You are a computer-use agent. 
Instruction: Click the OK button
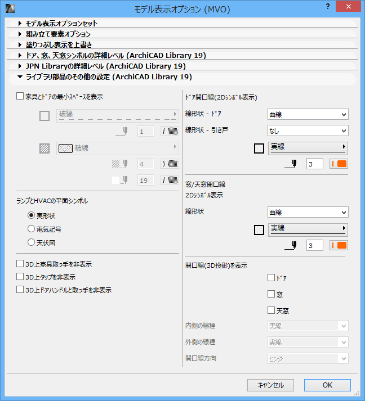[x=327, y=385]
